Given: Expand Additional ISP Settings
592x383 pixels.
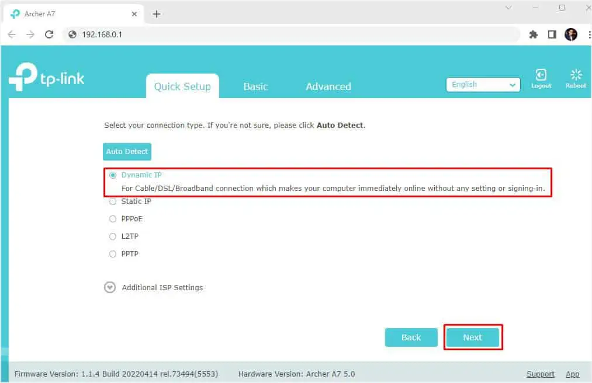Looking at the screenshot, I should [110, 287].
